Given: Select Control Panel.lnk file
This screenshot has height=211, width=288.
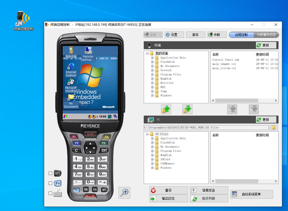Looking at the screenshot, I should (226, 60).
